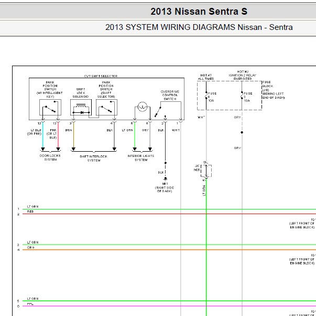The image size is (316, 316).
Task: Click the arrowhead ending the BRN wire
Action: (73, 149)
